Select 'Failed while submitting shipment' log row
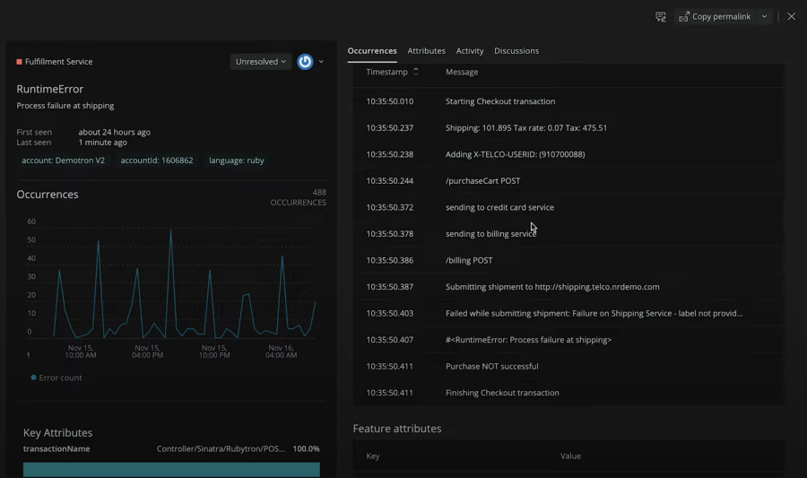807x478 pixels. pos(568,313)
